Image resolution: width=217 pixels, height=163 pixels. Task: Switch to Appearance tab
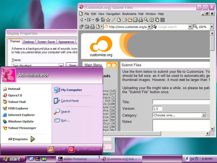[66, 42]
